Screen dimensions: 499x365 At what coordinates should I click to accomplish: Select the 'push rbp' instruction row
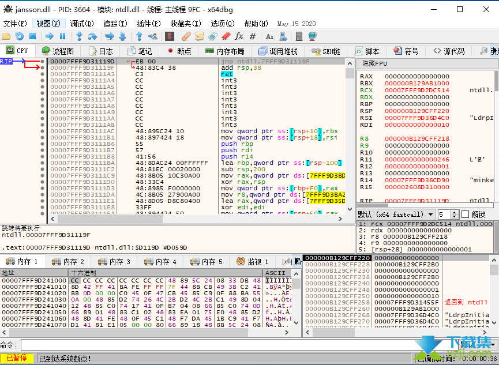197,144
